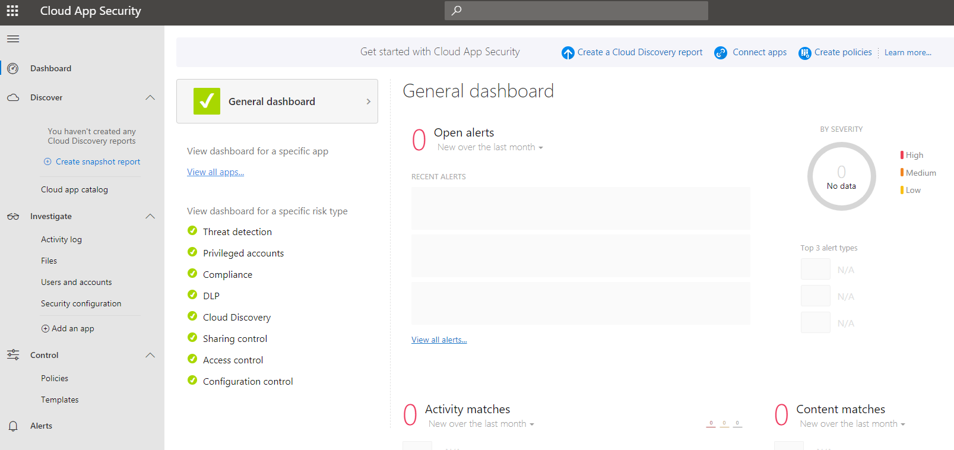
Task: Click the High severity red swatch
Action: pos(902,155)
